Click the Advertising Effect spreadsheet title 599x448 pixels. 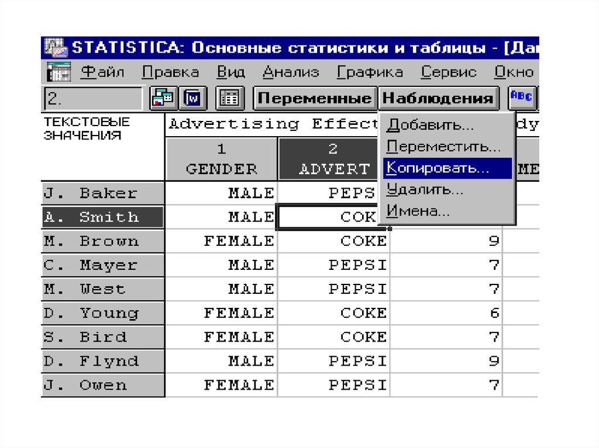[x=273, y=124]
